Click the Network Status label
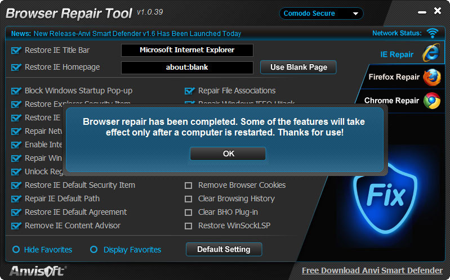Screen dimensions: 450x280 pos(397,33)
